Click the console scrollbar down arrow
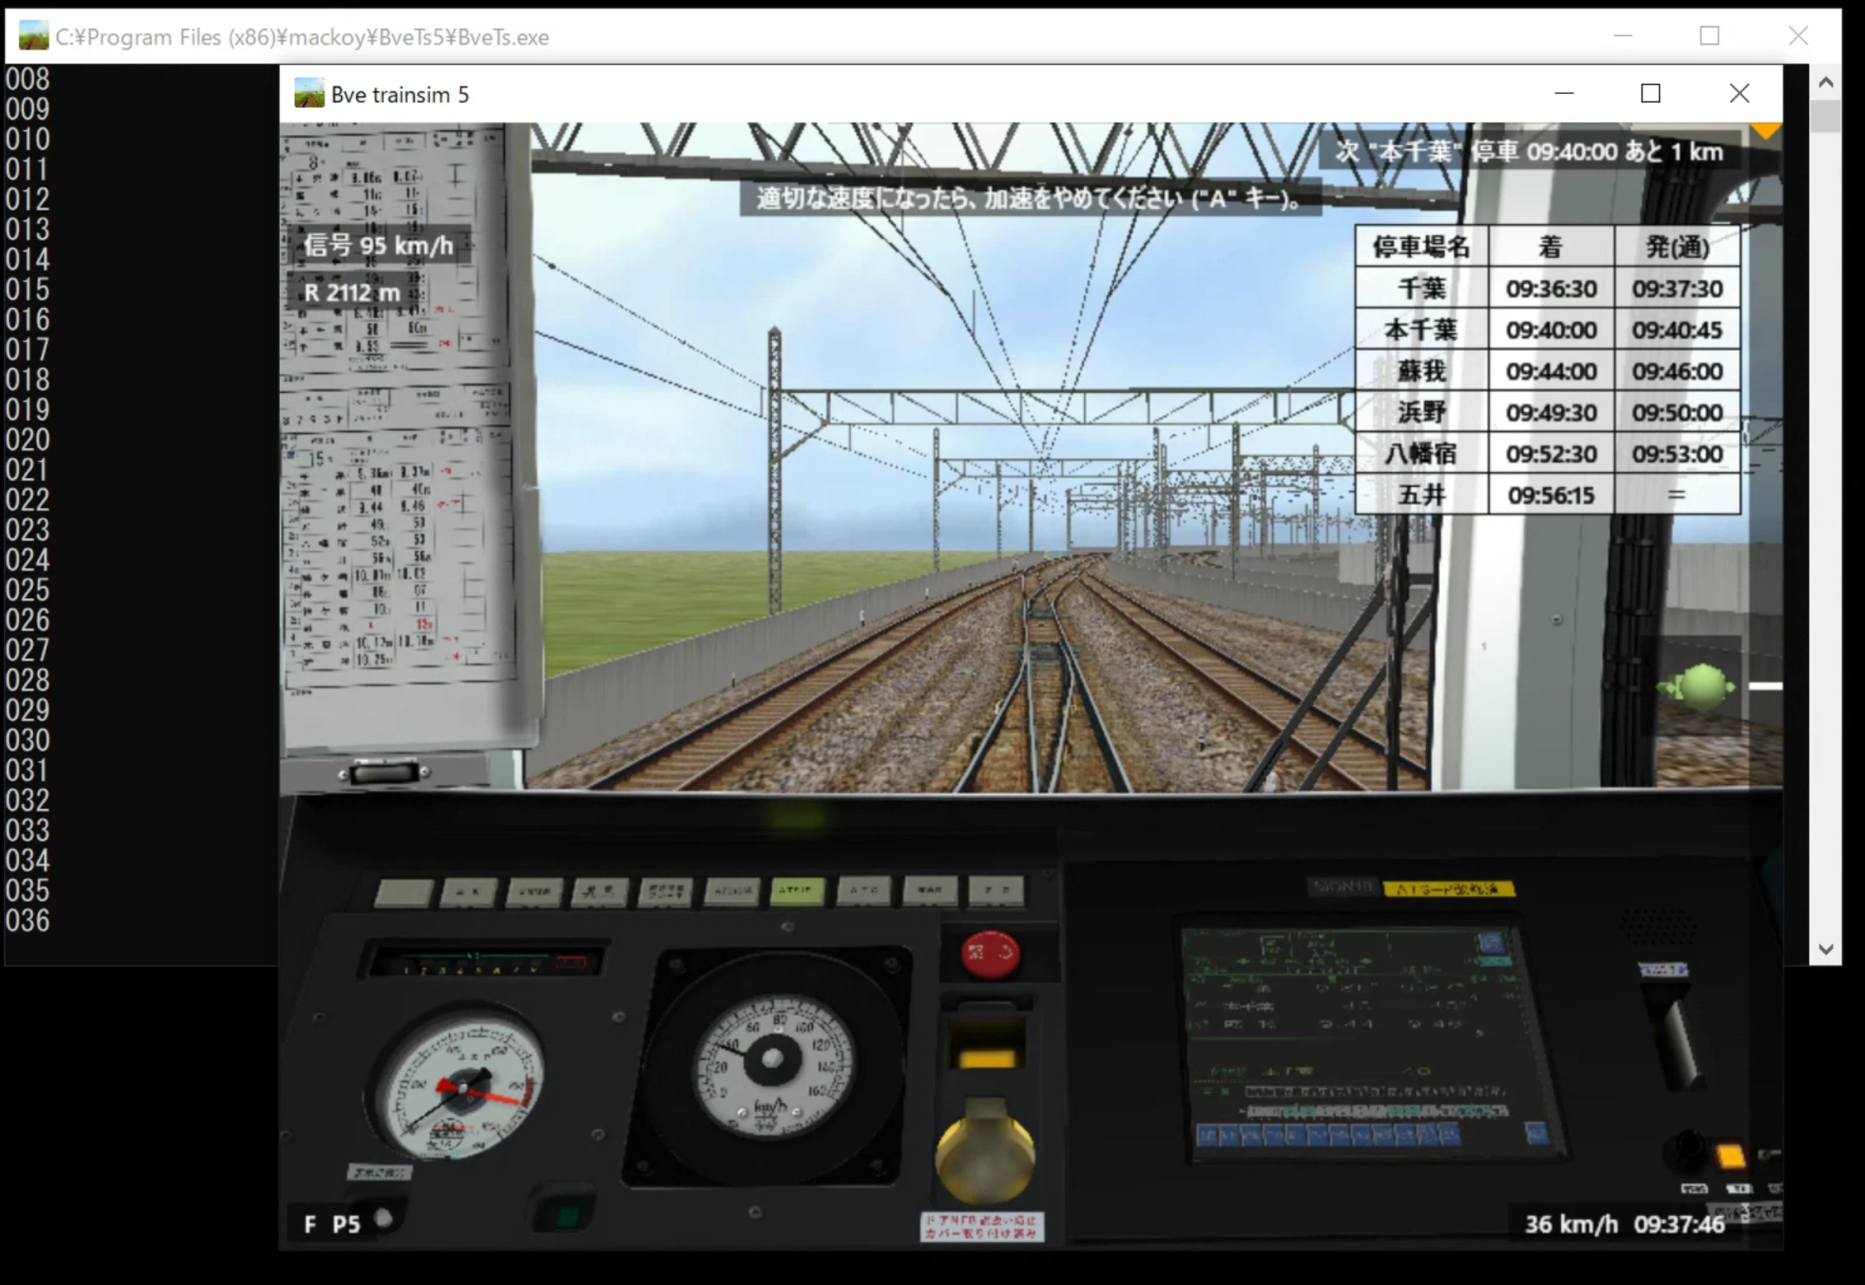1865x1285 pixels. click(x=1825, y=949)
